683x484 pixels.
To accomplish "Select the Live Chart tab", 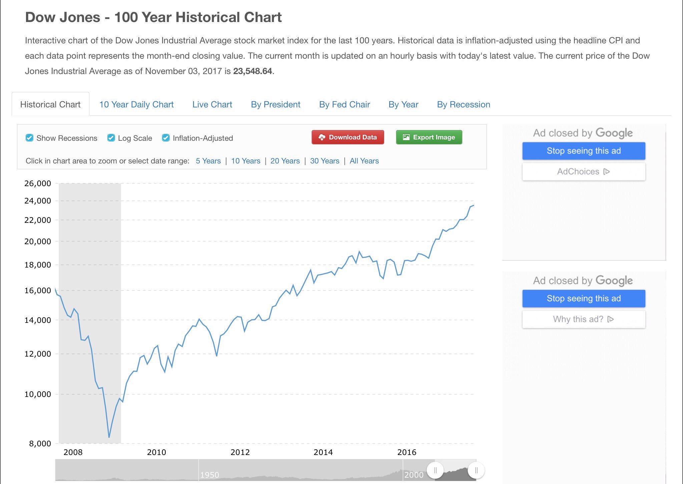I will point(212,104).
